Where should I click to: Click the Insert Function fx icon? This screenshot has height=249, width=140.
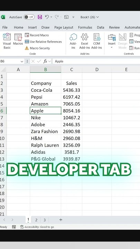pos(45,61)
